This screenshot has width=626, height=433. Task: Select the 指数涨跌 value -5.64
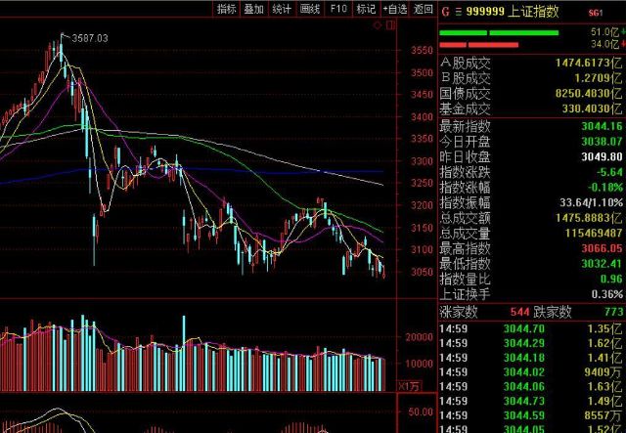(609, 172)
